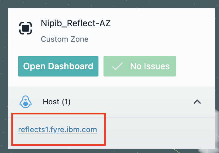Click the checkmark icon beside No Issues
Image resolution: width=219 pixels, height=153 pixels.
(117, 66)
